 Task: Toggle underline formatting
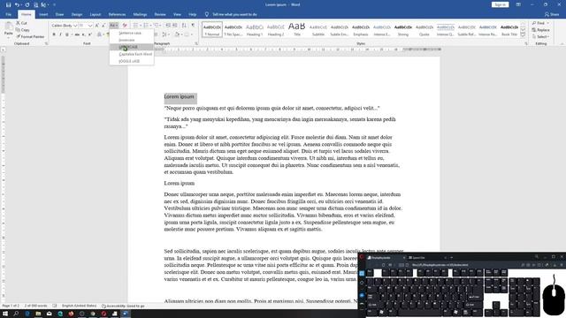click(x=67, y=34)
